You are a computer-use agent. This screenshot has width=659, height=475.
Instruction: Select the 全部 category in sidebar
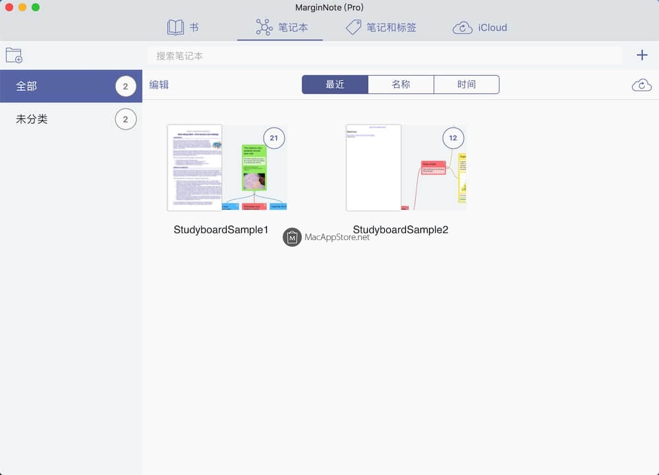pos(71,86)
